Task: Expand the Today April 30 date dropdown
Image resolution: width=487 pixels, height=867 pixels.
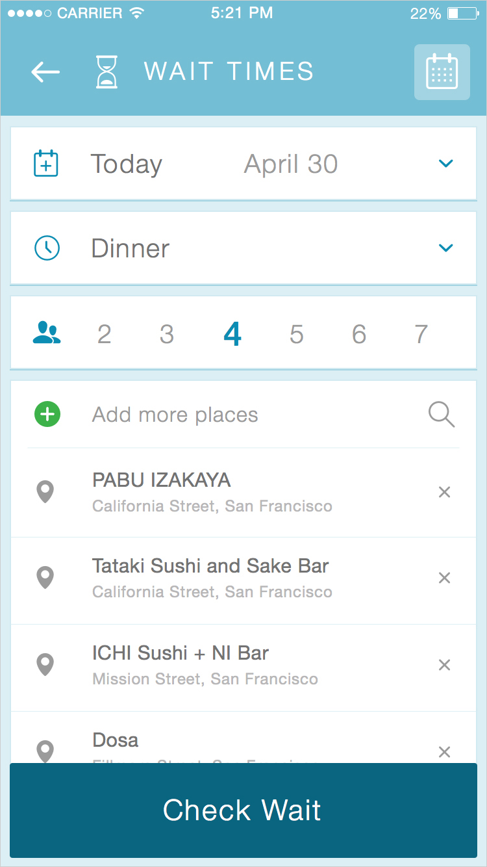Action: pos(243,164)
